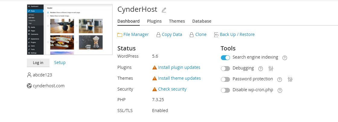Click the WordPress version 5.6 value

155,56
